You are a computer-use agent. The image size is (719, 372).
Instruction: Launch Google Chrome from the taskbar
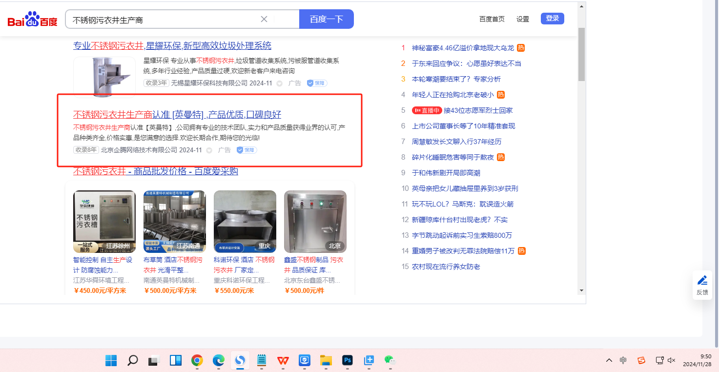(x=197, y=361)
